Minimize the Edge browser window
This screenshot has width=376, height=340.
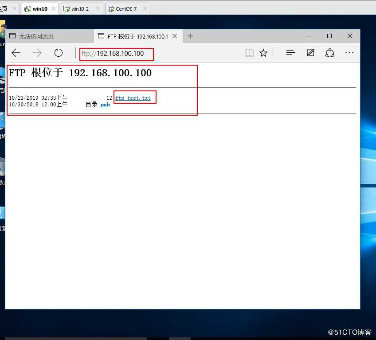(x=309, y=36)
